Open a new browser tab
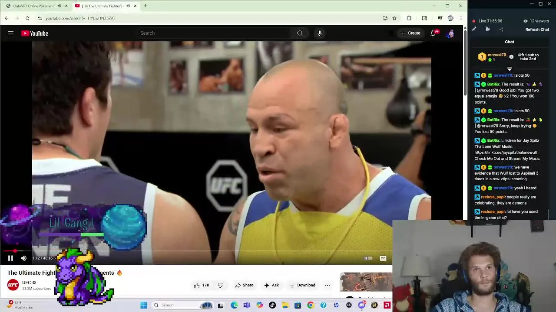The width and height of the screenshot is (556, 312). 146,6
